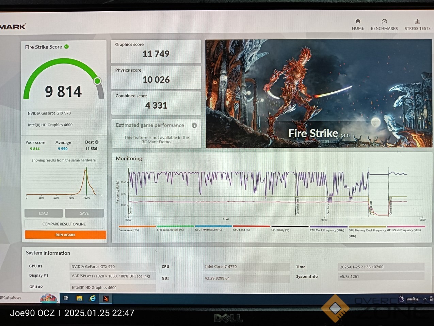
Task: Click the main score 9 814
Action: (63, 91)
